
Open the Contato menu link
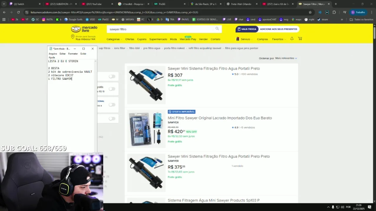pyautogui.click(x=215, y=39)
